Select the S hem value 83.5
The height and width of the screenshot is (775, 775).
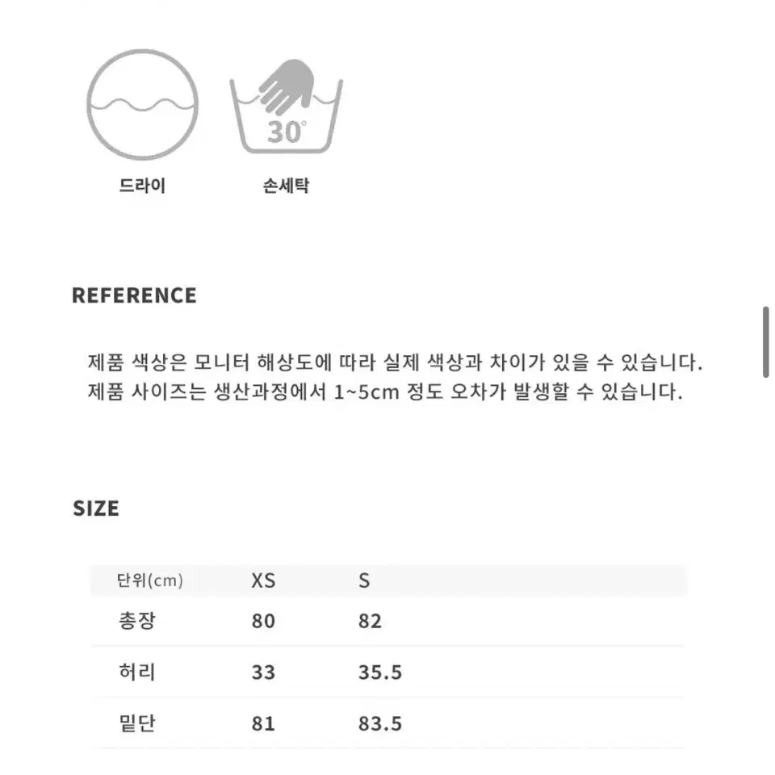[380, 724]
